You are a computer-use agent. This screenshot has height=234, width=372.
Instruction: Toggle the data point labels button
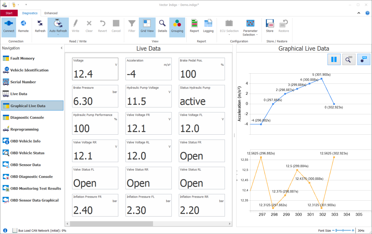(x=364, y=60)
